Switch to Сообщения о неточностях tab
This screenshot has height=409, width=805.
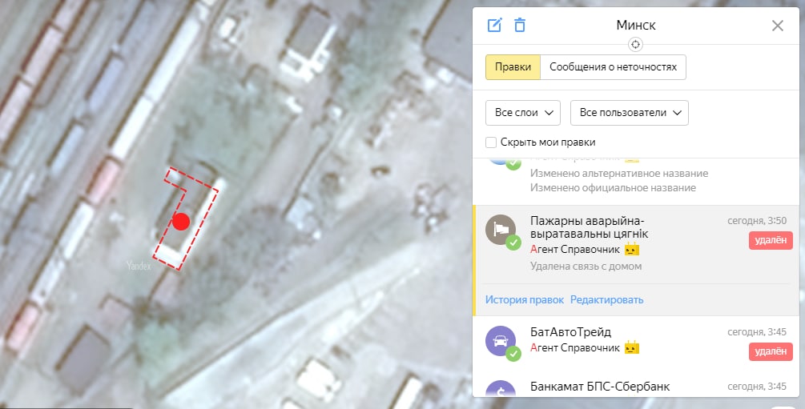613,67
